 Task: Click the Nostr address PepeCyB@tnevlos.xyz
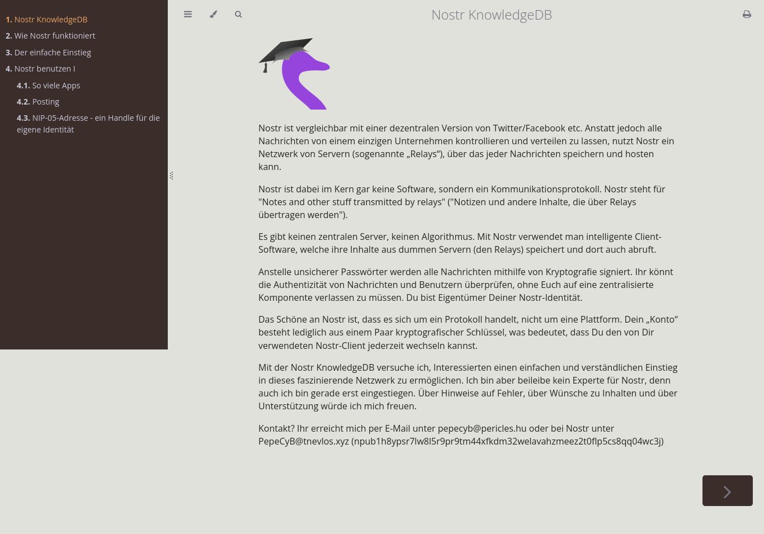pos(304,441)
